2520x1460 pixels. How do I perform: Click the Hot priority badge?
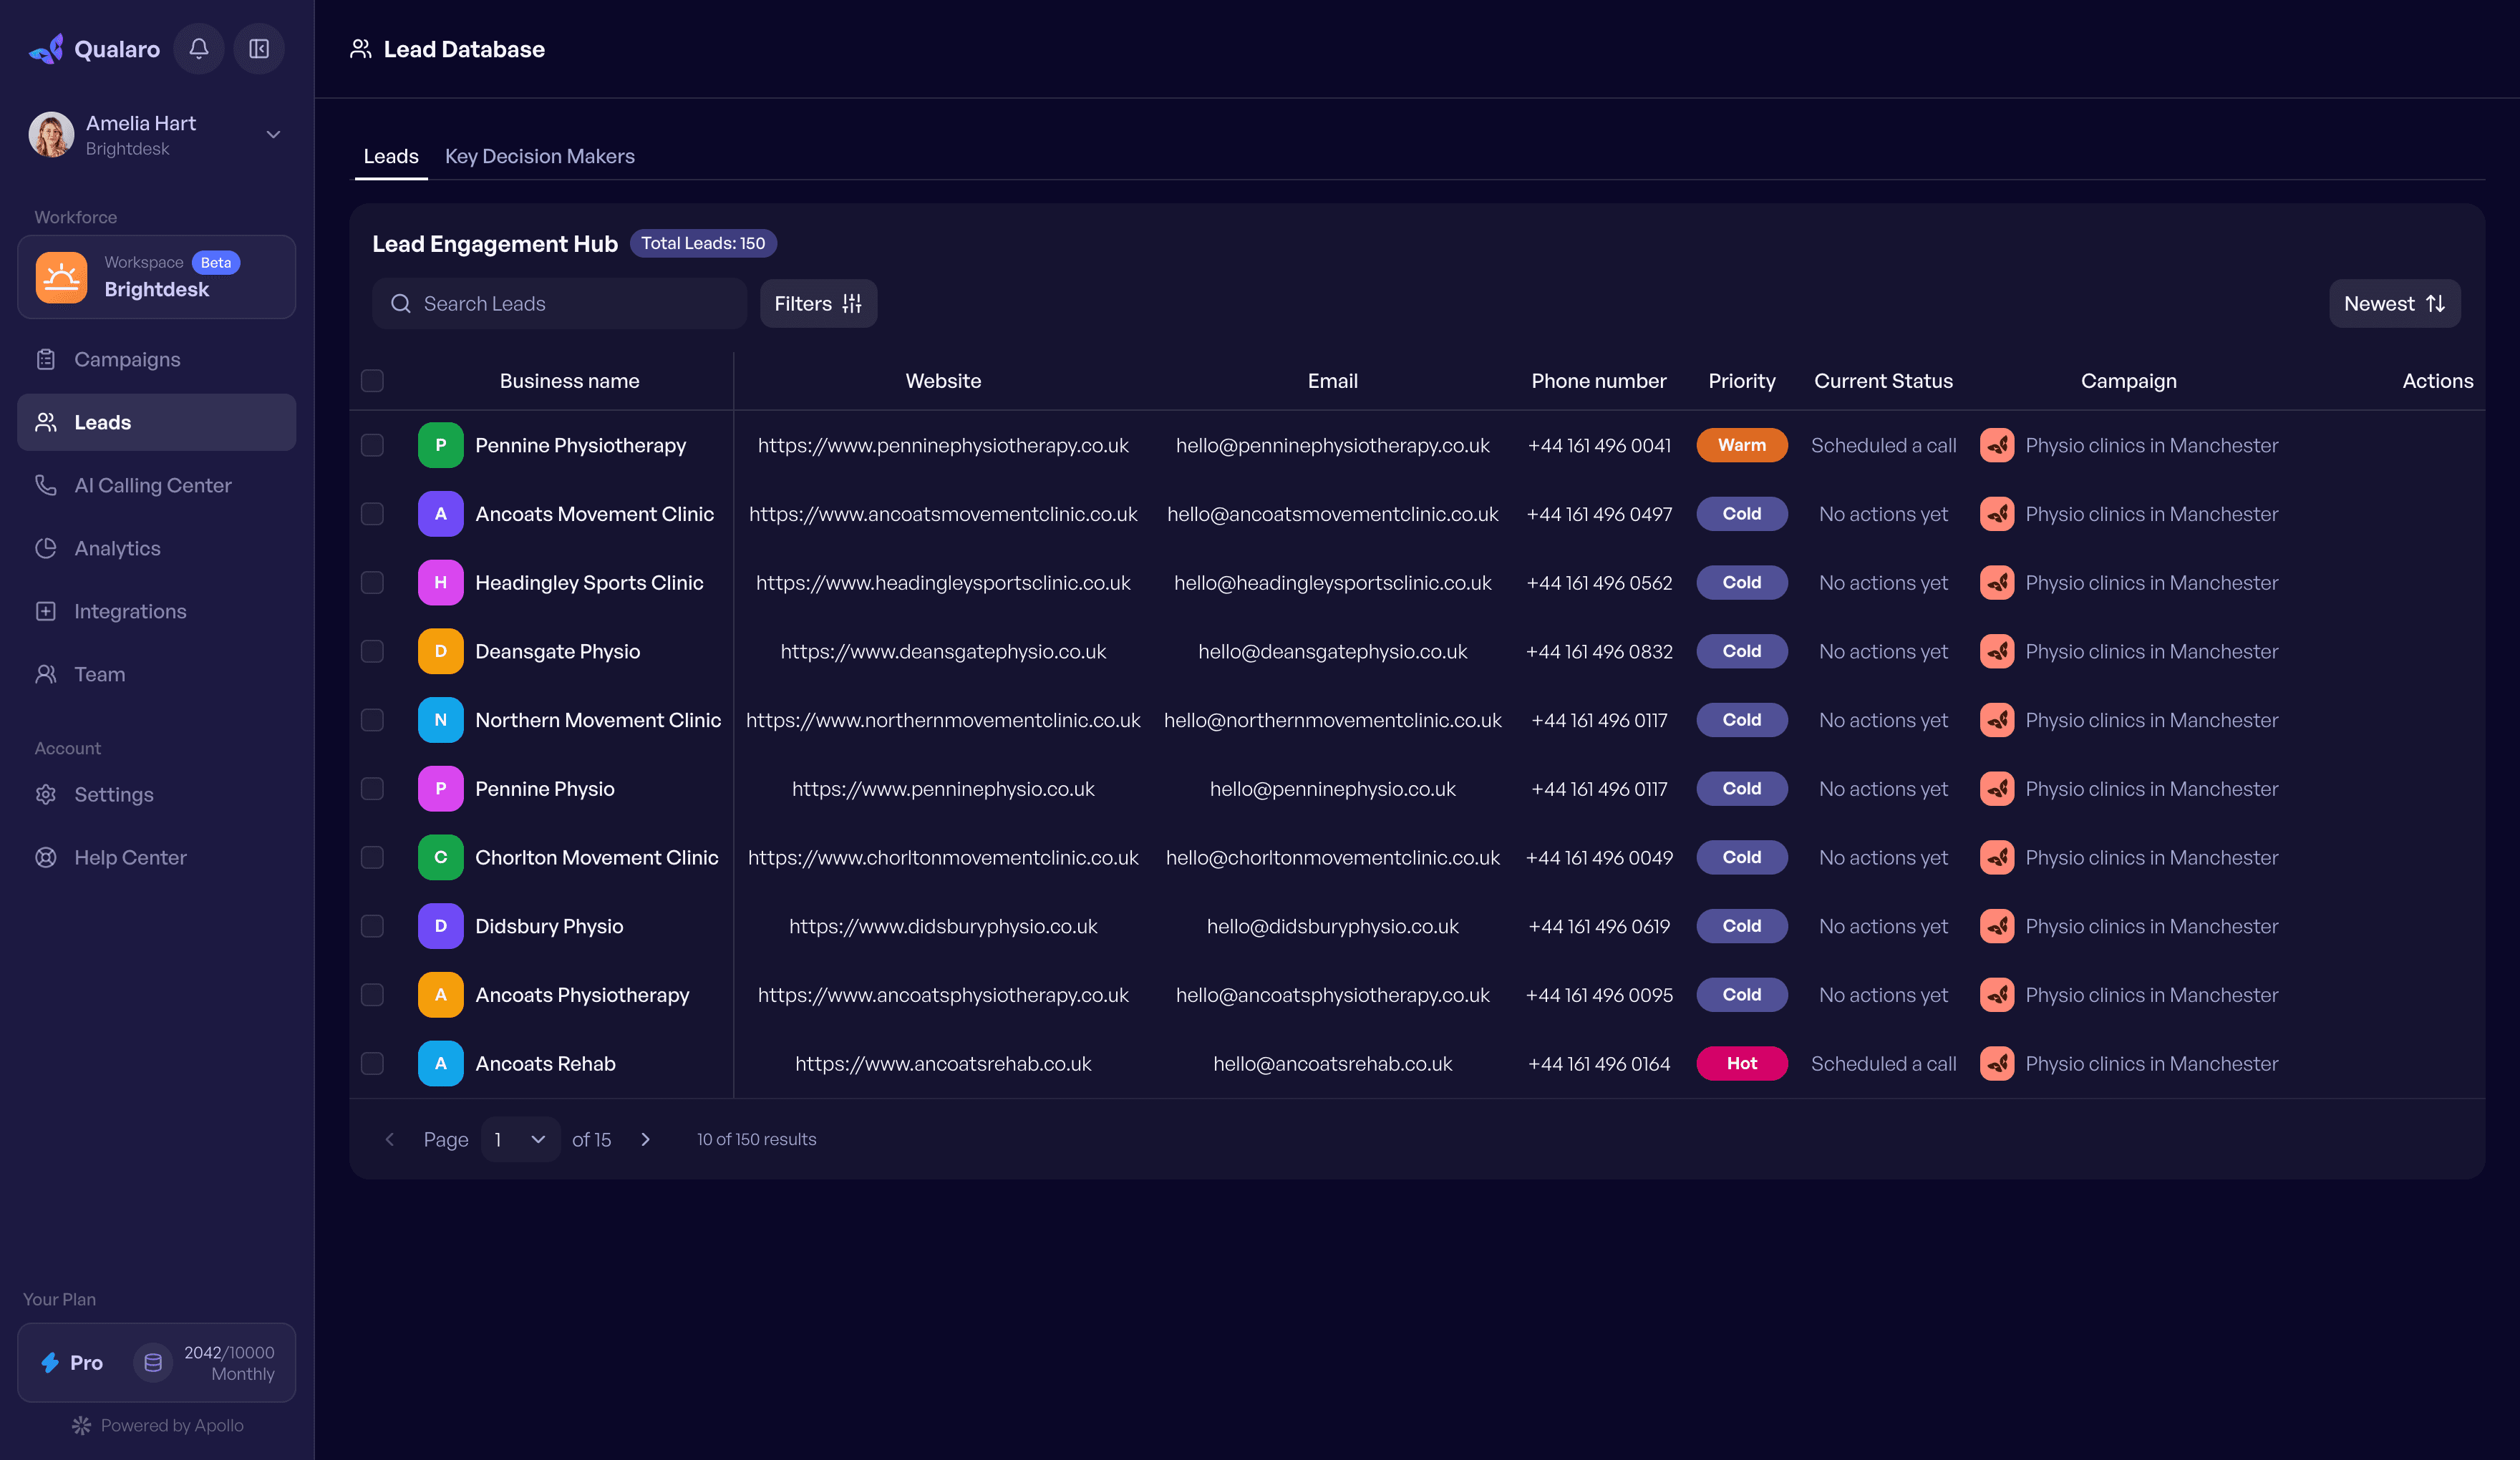[x=1741, y=1063]
